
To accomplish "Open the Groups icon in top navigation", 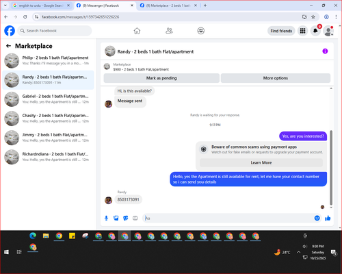I will coord(200,31).
